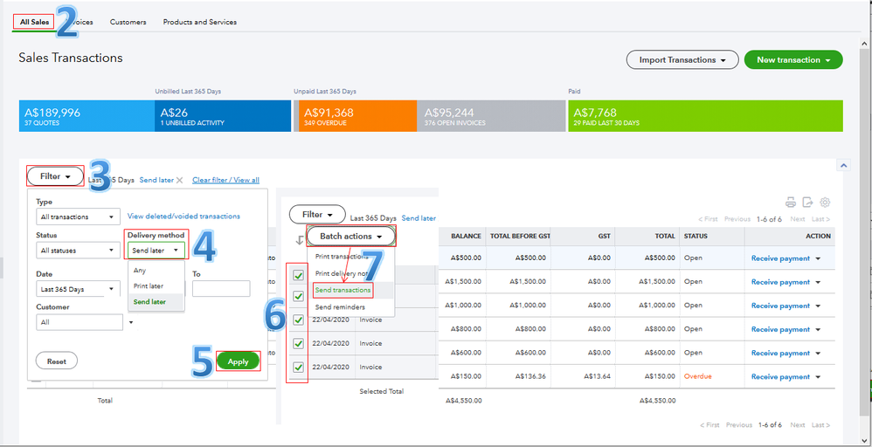Sort by the BALANCE column header
Viewport: 872px width, 447px height.
pyautogui.click(x=466, y=237)
